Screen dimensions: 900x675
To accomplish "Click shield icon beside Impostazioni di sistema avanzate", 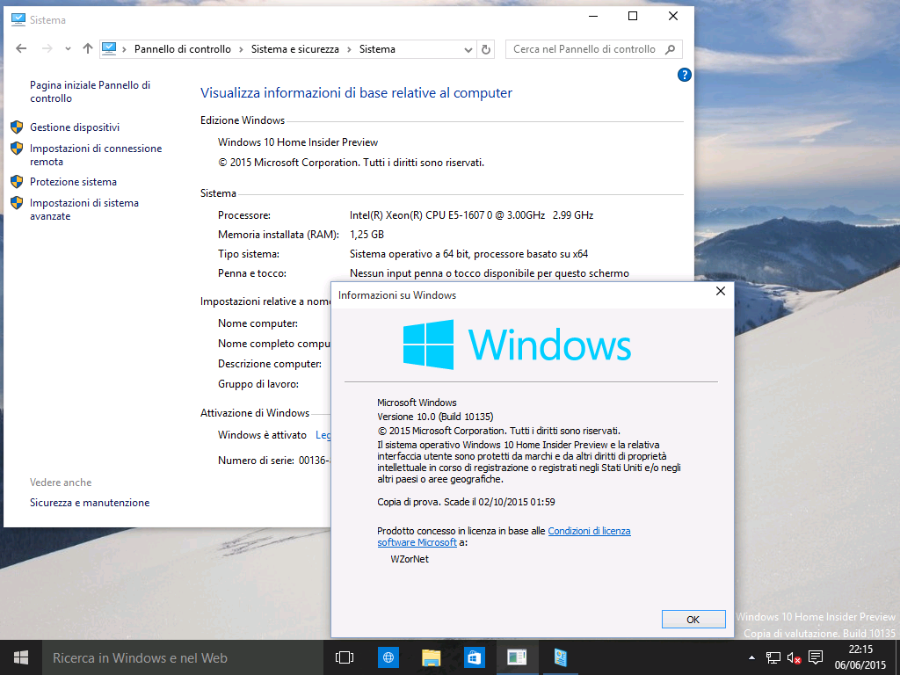I will (x=17, y=203).
